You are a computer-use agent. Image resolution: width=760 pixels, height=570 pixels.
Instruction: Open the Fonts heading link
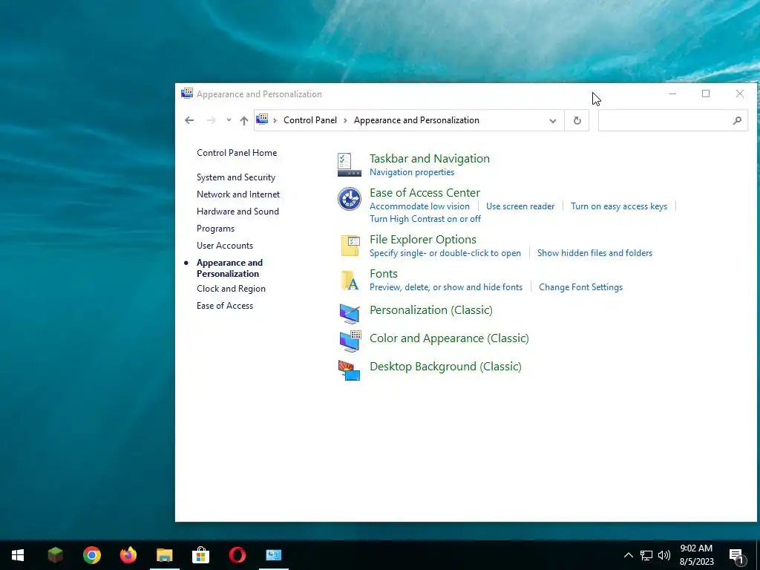384,273
